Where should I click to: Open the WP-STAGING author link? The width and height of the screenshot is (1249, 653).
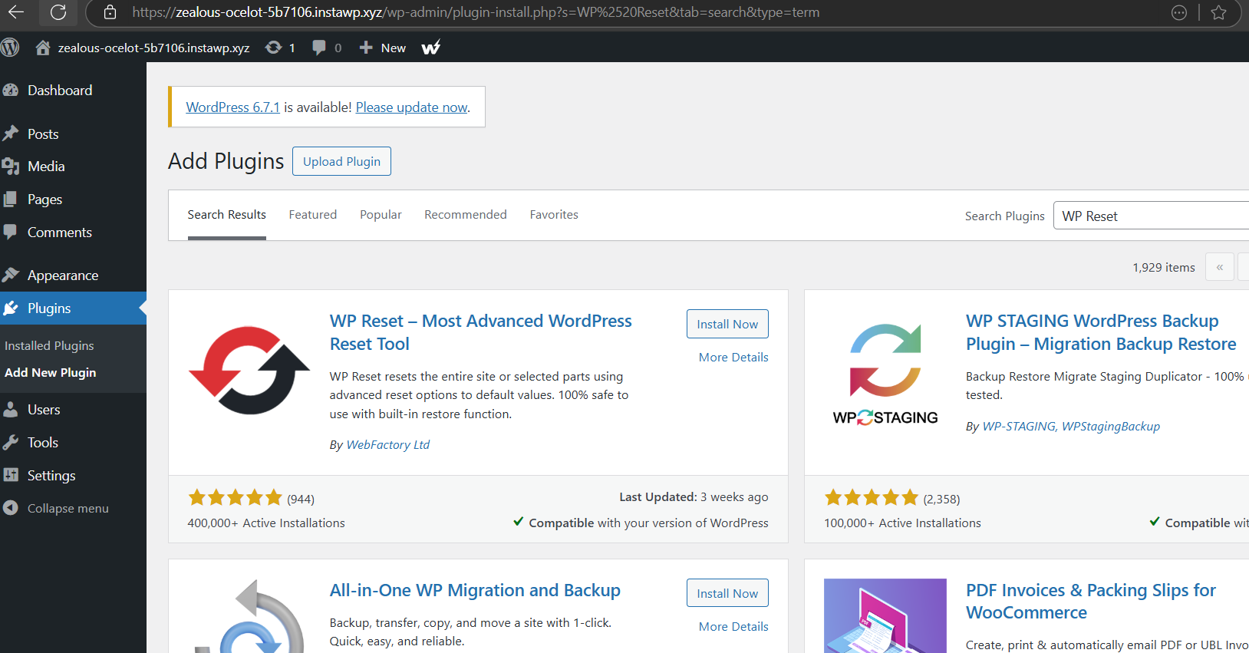tap(1019, 427)
